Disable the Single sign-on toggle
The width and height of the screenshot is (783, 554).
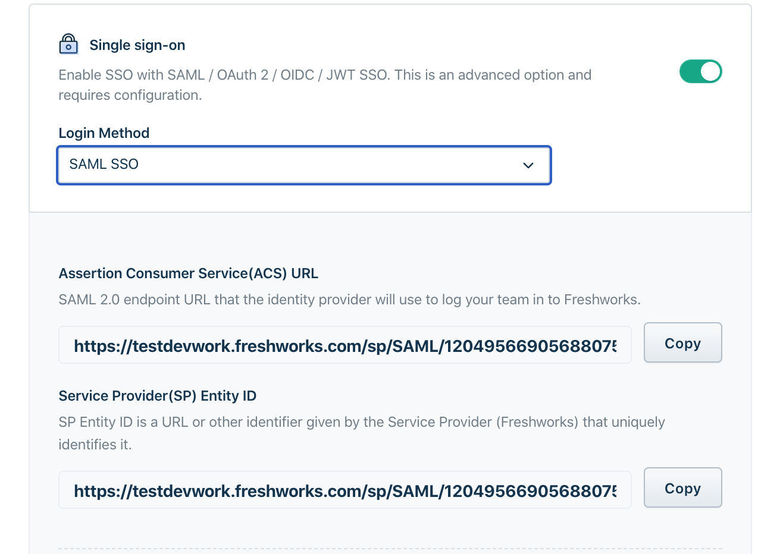coord(700,71)
